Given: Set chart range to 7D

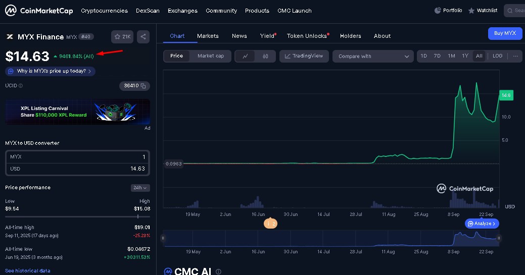Looking at the screenshot, I should (x=437, y=56).
